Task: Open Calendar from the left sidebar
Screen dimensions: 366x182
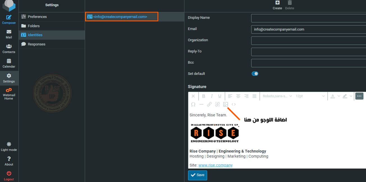Action: click(x=9, y=63)
